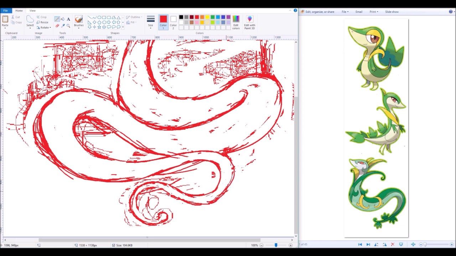Screen dimensions: 456x256
Task: Open Edit colors dialog
Action: tap(236, 22)
